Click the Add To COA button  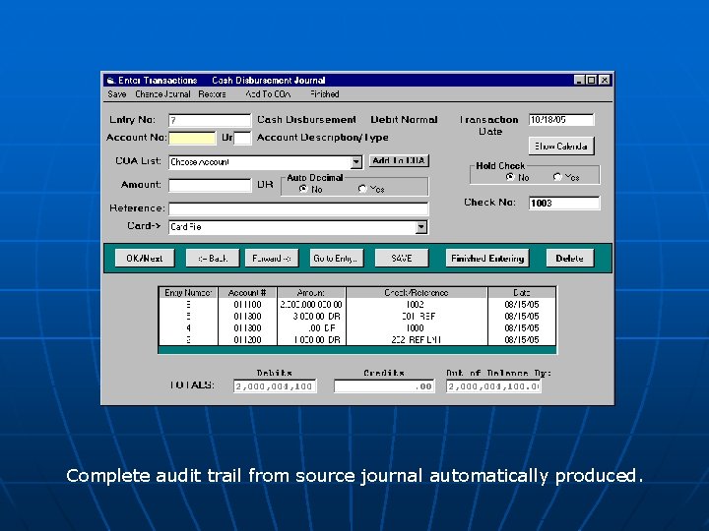399,160
